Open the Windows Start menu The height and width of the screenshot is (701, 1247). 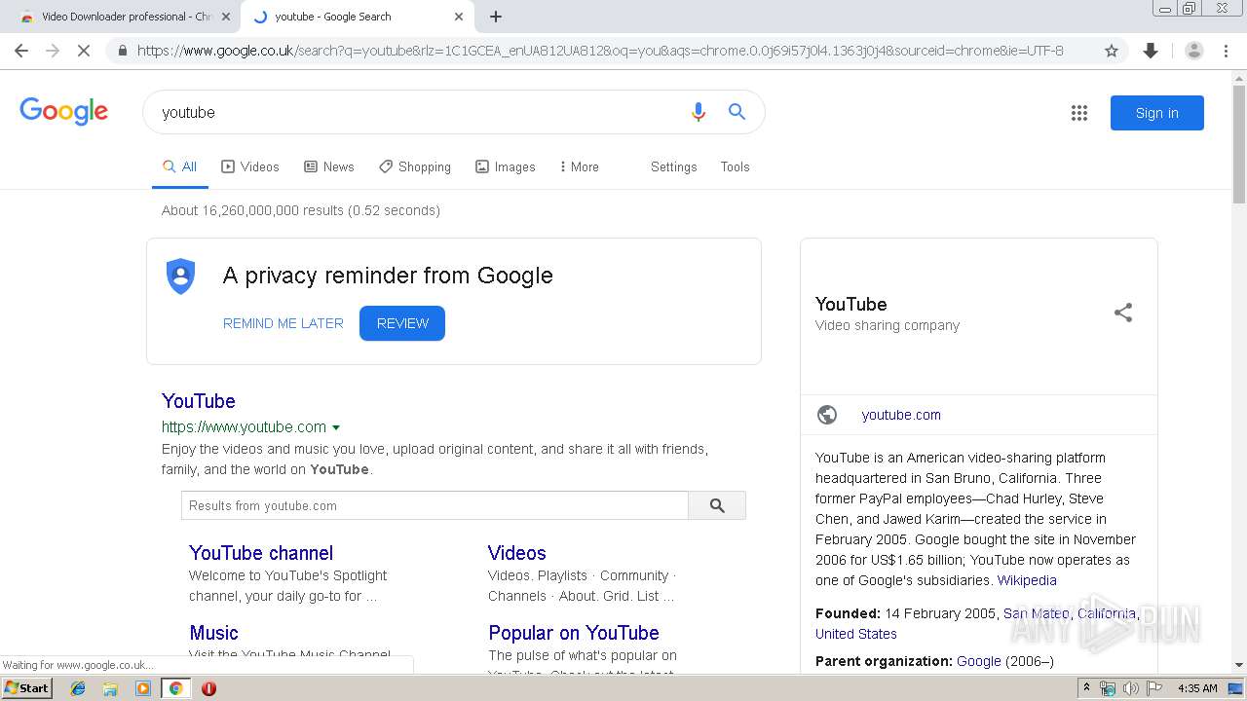coord(27,687)
